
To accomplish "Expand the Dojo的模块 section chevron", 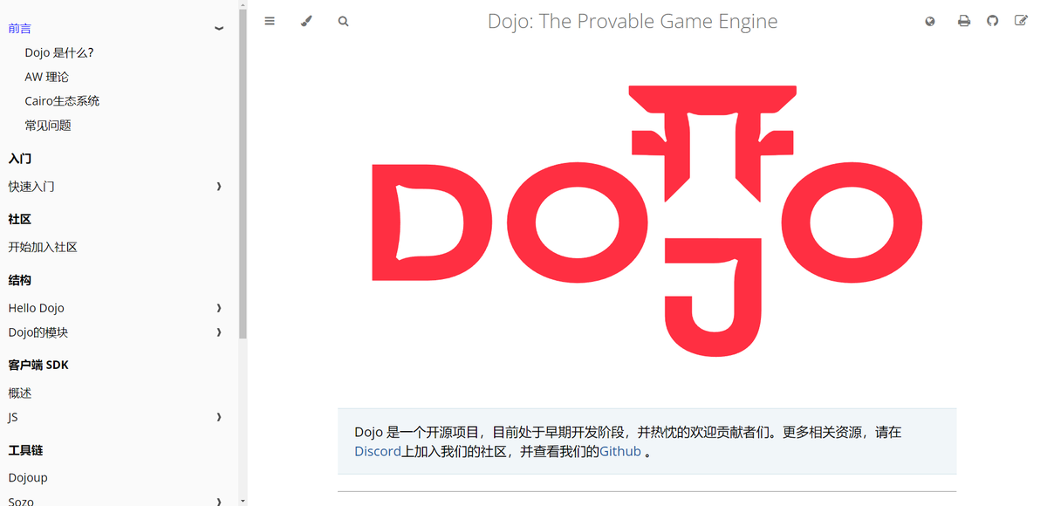I will (219, 332).
